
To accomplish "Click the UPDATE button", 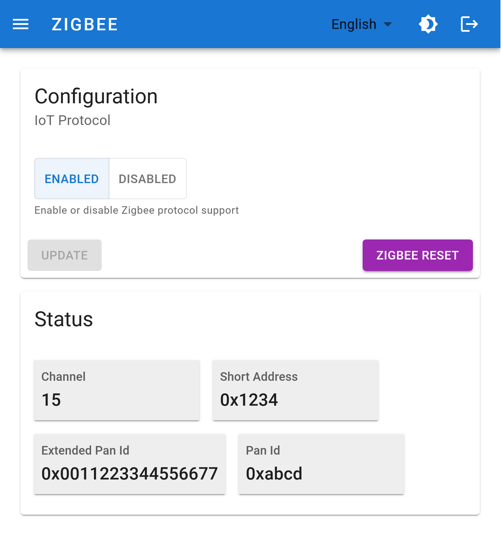I will [x=64, y=255].
